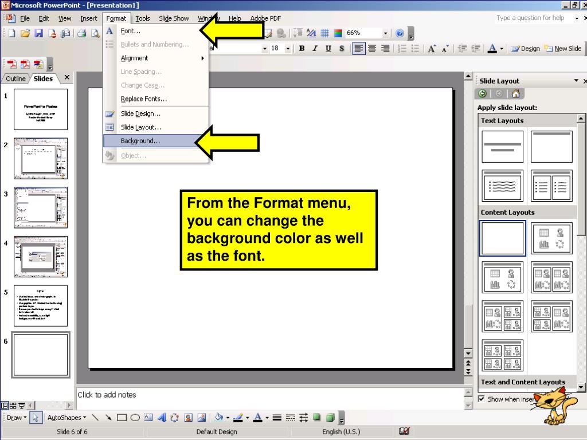Click the Insert Picture icon
This screenshot has width=587, height=440.
point(201,417)
